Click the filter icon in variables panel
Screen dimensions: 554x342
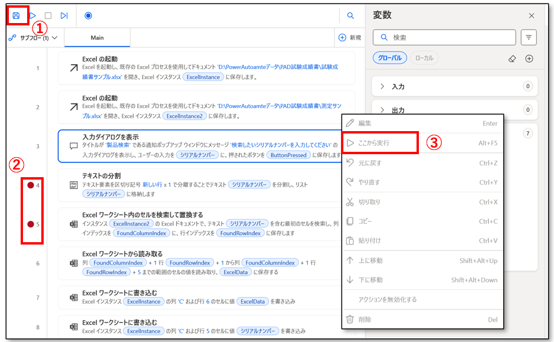coord(529,38)
